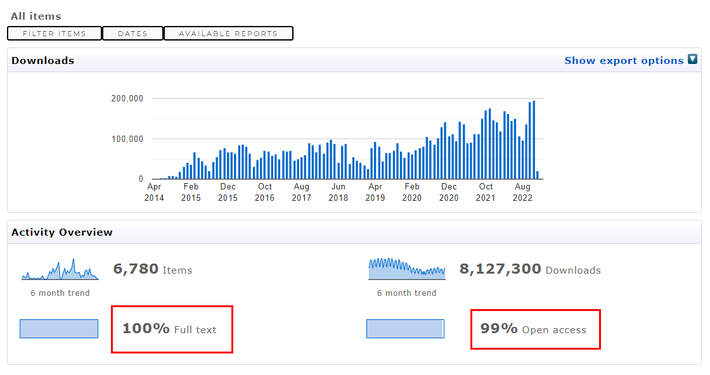
Task: Select the 8,127,300 Downloads statistic
Action: (529, 270)
